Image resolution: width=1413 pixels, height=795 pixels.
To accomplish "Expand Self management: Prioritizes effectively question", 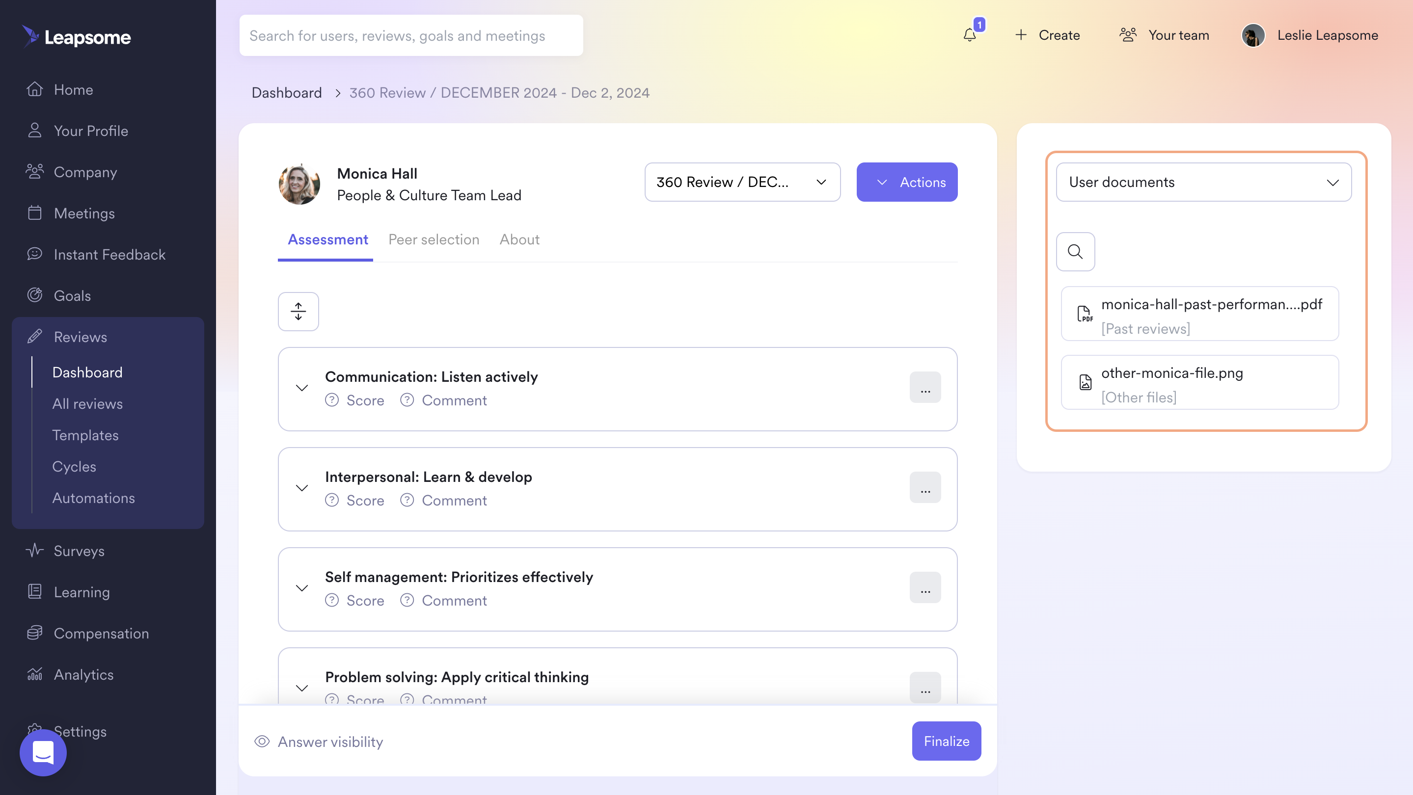I will [x=301, y=588].
